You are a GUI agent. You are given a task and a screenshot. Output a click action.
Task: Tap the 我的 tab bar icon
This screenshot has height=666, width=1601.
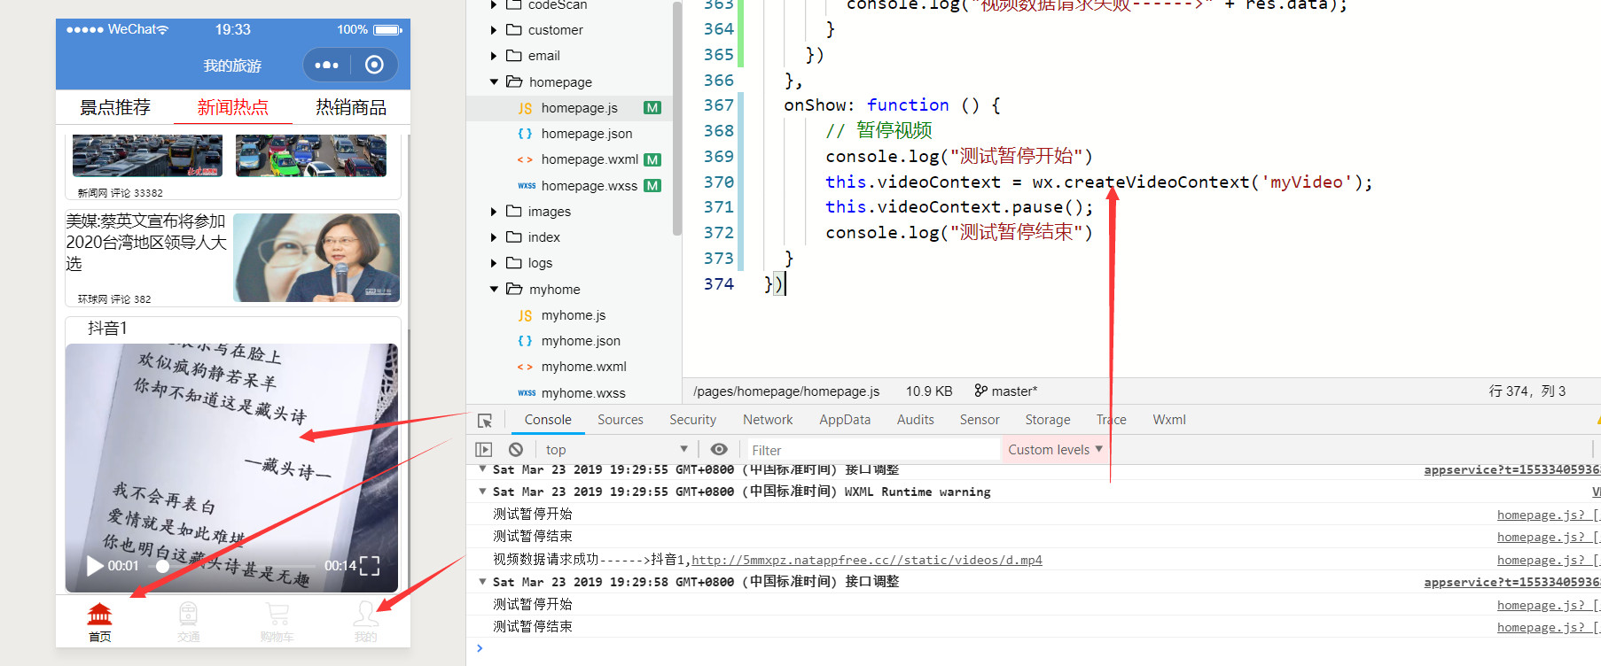click(365, 613)
